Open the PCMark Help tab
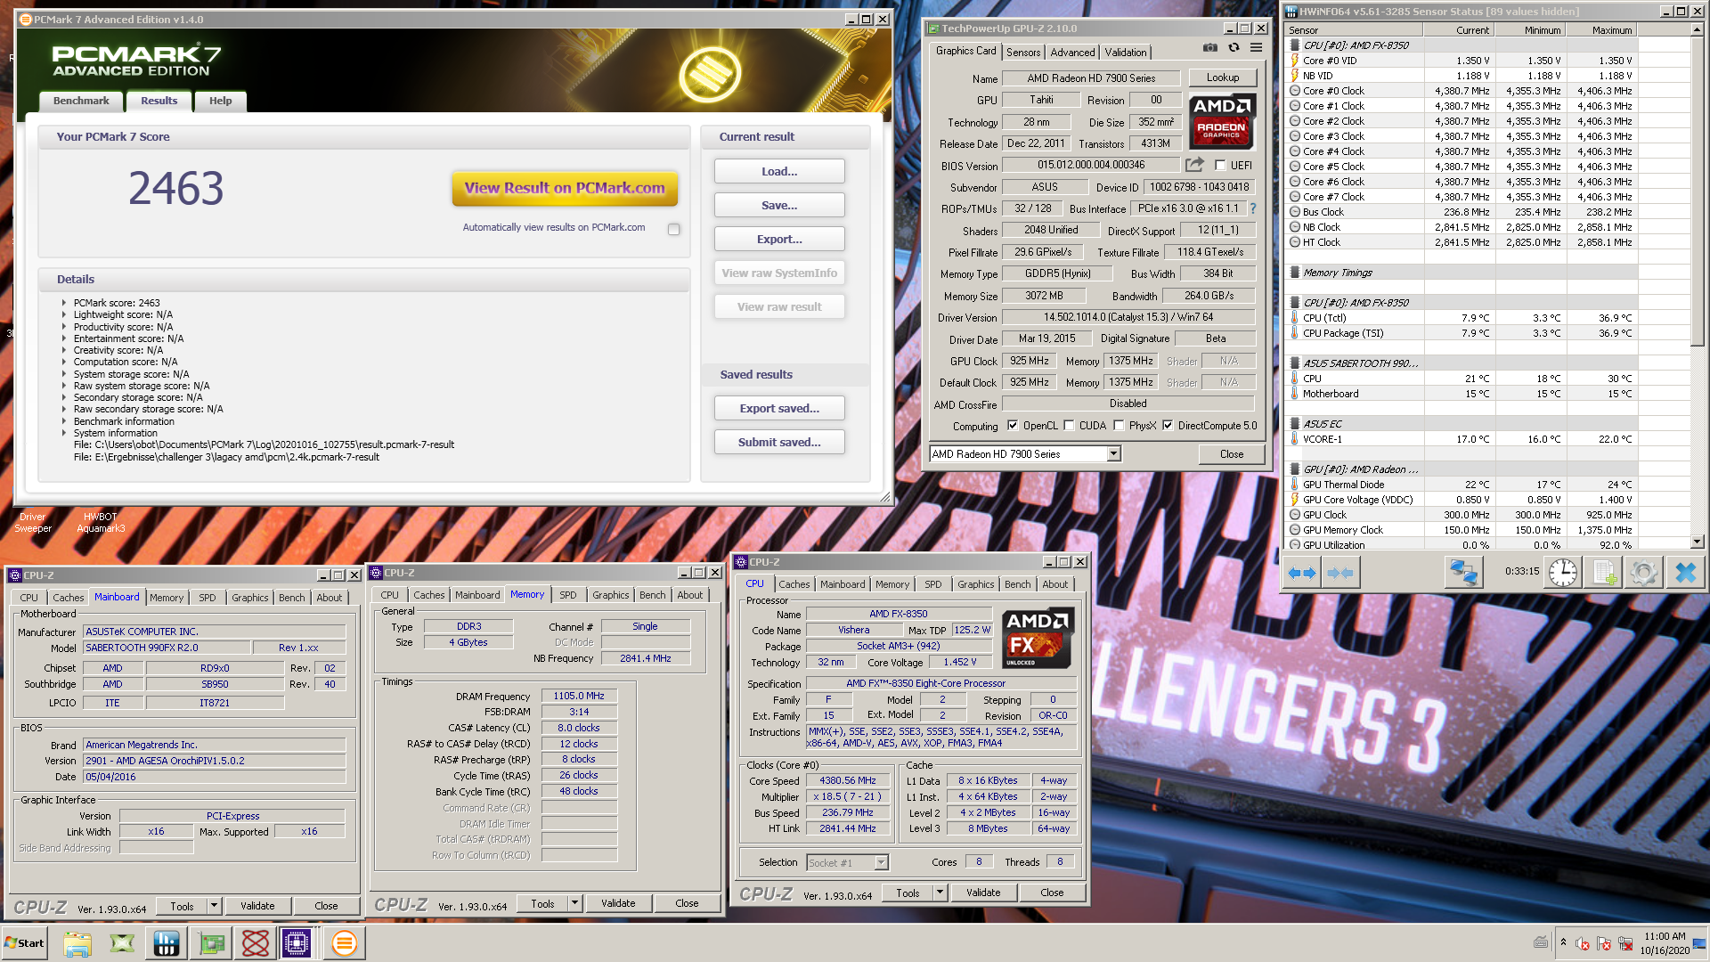This screenshot has width=1710, height=962. [x=220, y=101]
